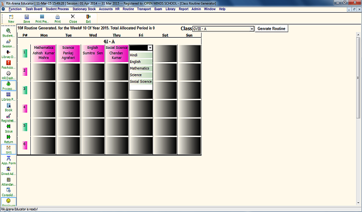The height and width of the screenshot is (212, 362).
Task: Open the Attendance sidebar icon
Action: 8,182
